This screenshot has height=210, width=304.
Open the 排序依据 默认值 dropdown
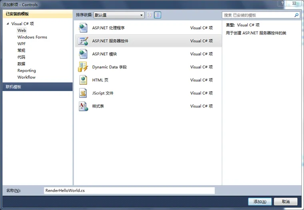coord(119,15)
